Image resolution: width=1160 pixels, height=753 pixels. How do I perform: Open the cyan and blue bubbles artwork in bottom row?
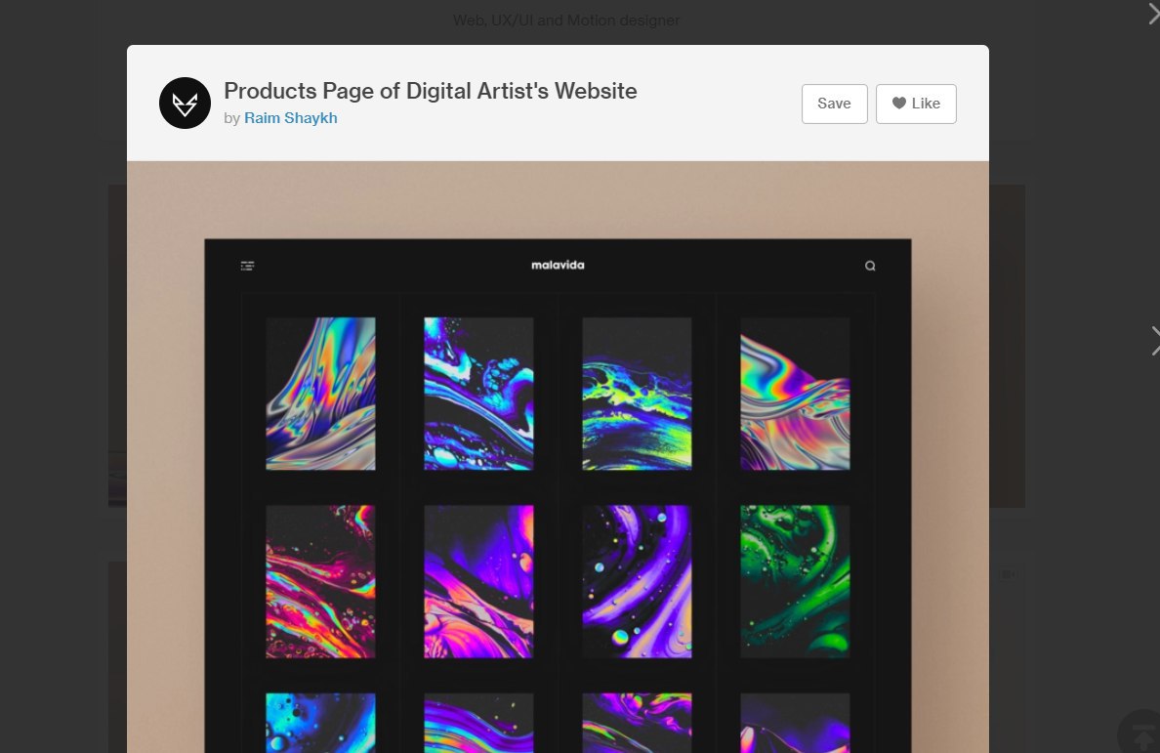320,723
